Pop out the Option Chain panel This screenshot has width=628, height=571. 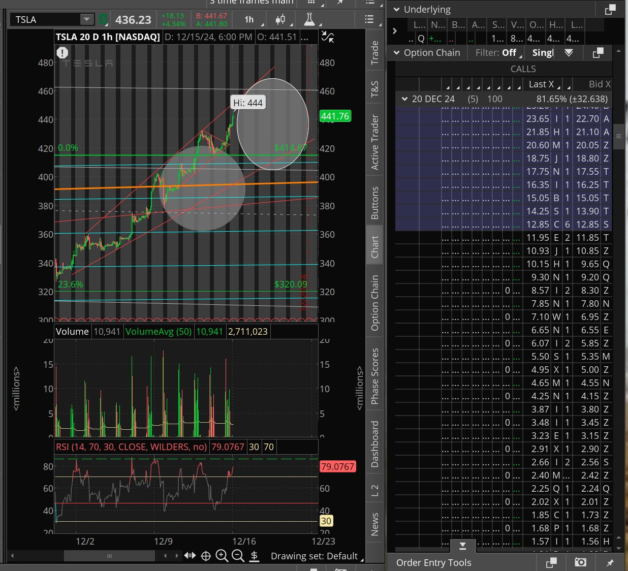point(598,53)
